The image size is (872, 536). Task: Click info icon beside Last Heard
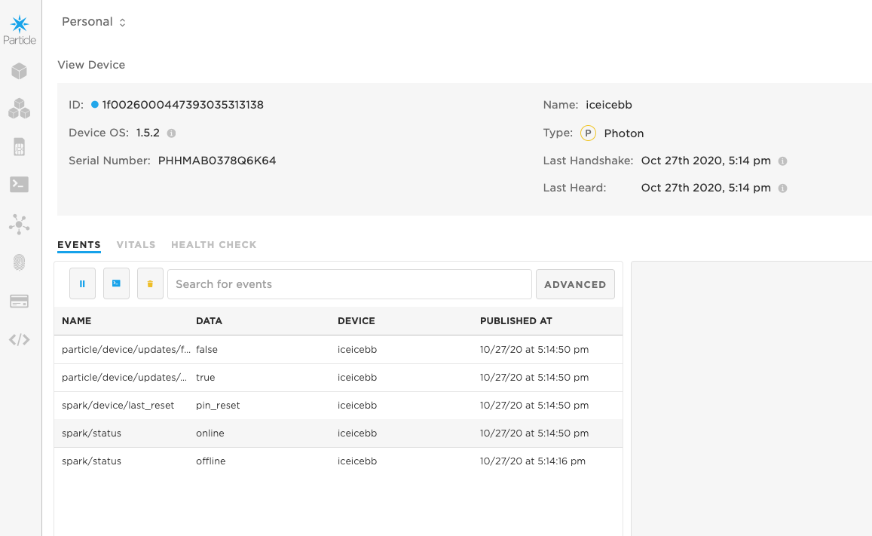[782, 188]
